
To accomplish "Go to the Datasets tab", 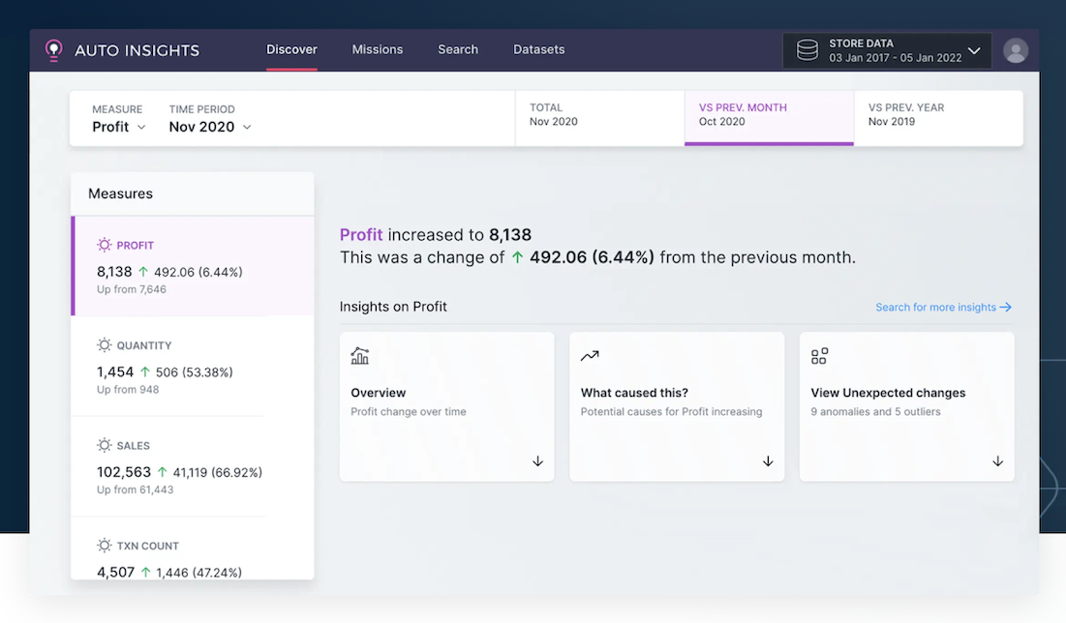I will point(538,49).
